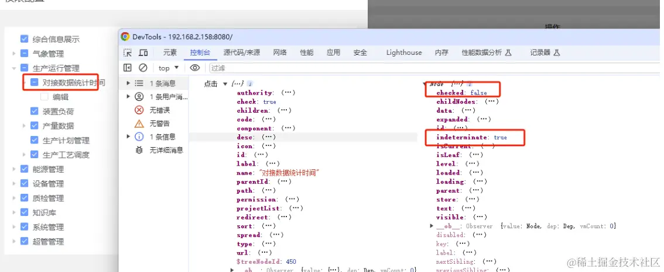Expand the 知识库 tree node arrow
Image resolution: width=664 pixels, height=272 pixels.
click(x=14, y=212)
